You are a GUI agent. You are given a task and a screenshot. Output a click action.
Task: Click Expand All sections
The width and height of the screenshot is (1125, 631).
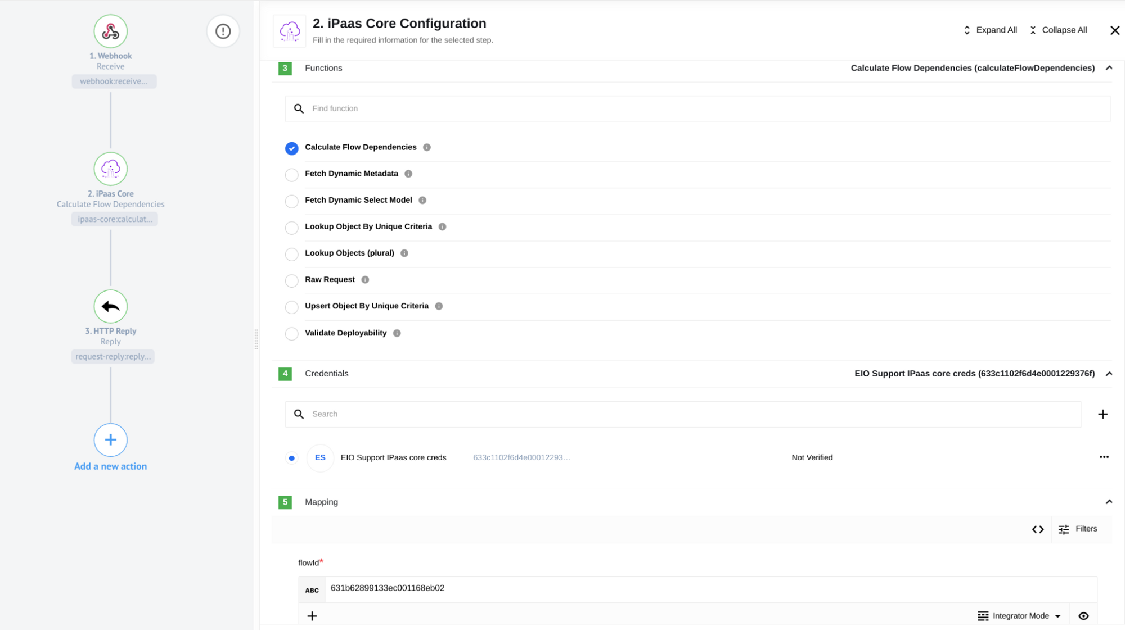[x=990, y=30]
